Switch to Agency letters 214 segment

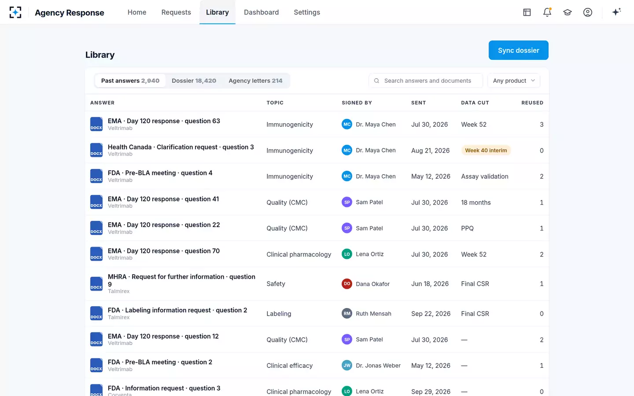(255, 81)
